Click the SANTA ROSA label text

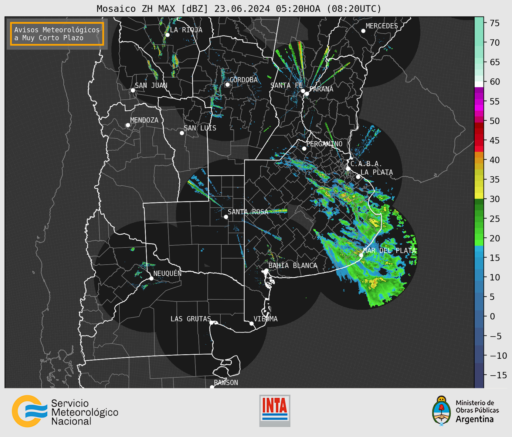(x=248, y=212)
